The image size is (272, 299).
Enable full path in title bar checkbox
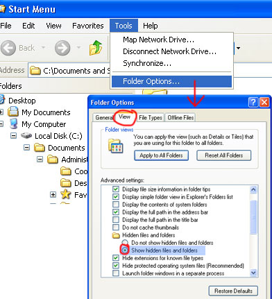click(116, 220)
